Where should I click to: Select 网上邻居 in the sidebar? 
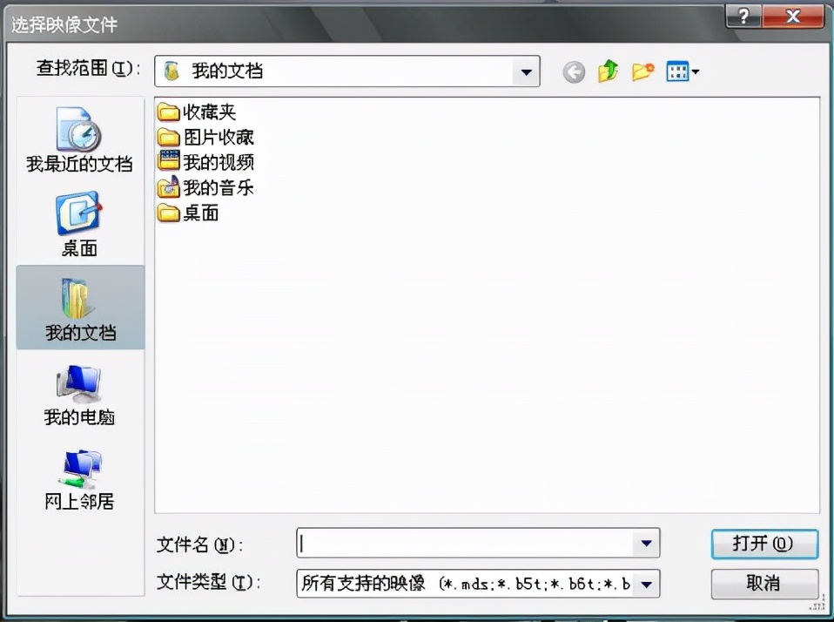(x=79, y=475)
